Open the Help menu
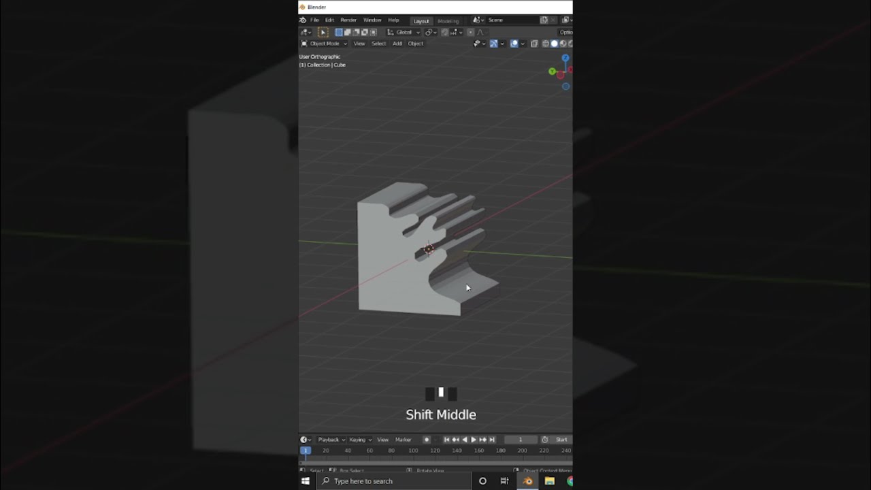 [x=393, y=20]
